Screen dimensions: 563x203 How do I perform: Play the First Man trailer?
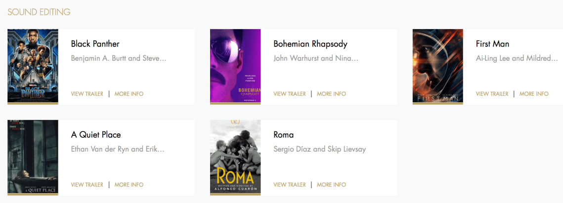click(492, 94)
